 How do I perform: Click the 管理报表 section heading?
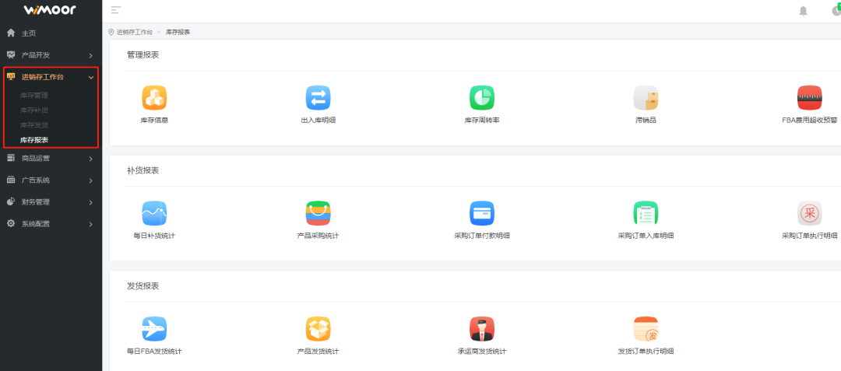[143, 54]
